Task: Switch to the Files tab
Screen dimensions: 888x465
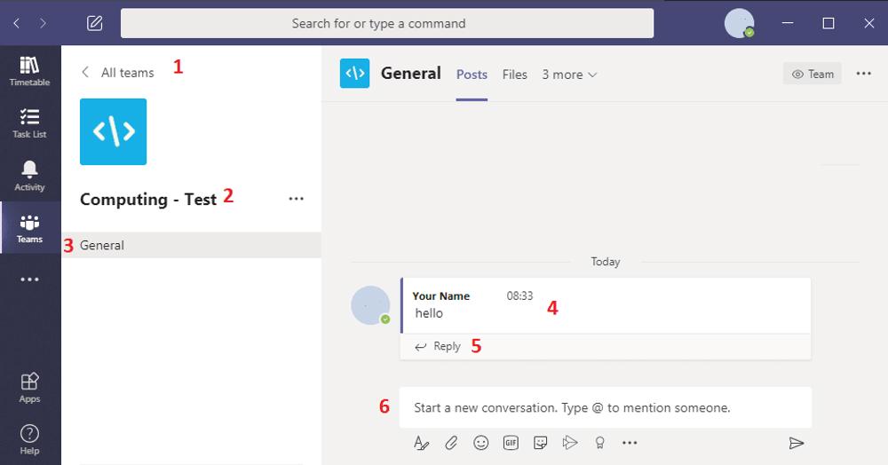Action: point(515,75)
